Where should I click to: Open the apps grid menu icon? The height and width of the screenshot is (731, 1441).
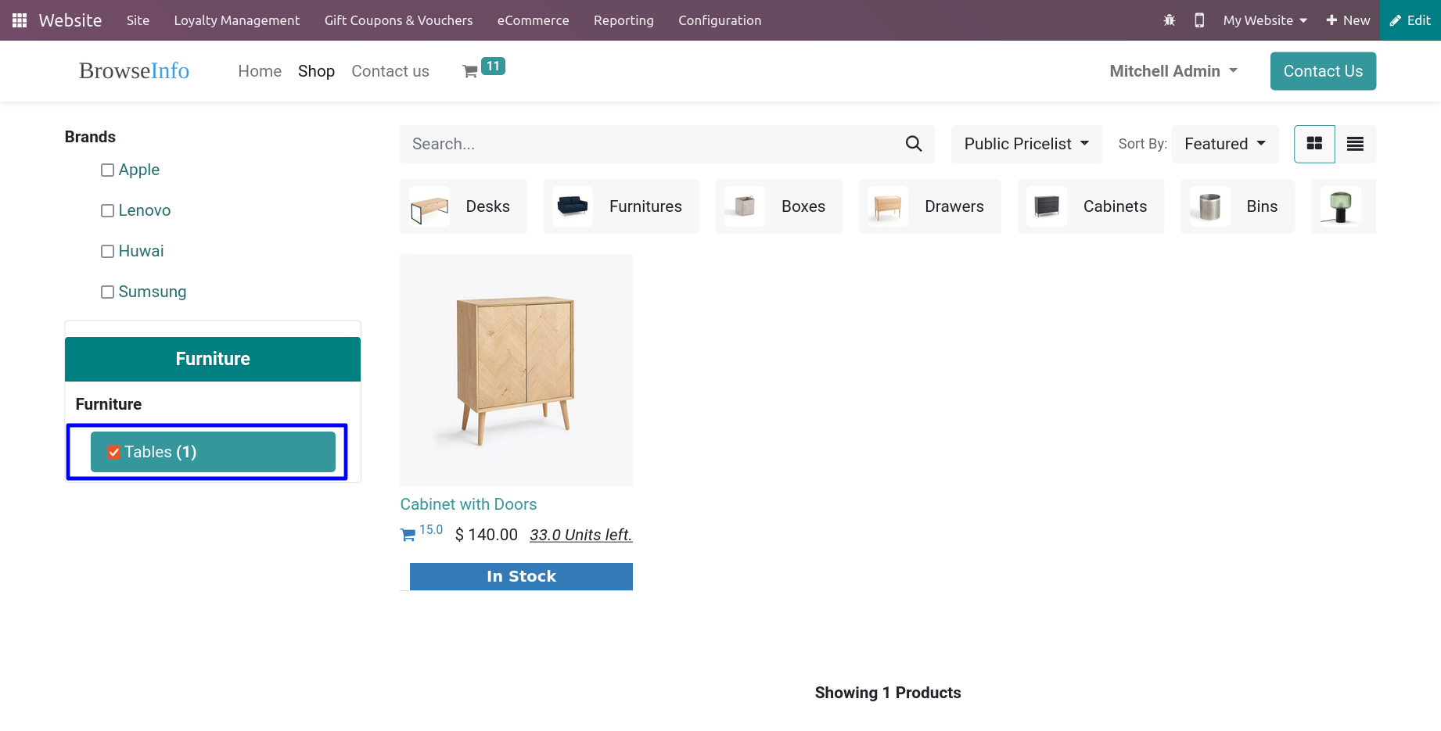(20, 20)
